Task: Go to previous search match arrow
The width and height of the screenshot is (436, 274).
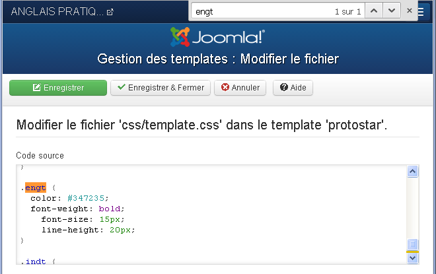Action: tap(373, 11)
